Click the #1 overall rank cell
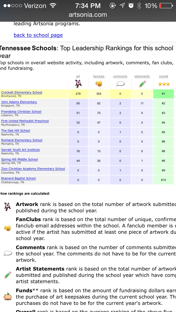This screenshot has height=312, width=176. pos(163,94)
